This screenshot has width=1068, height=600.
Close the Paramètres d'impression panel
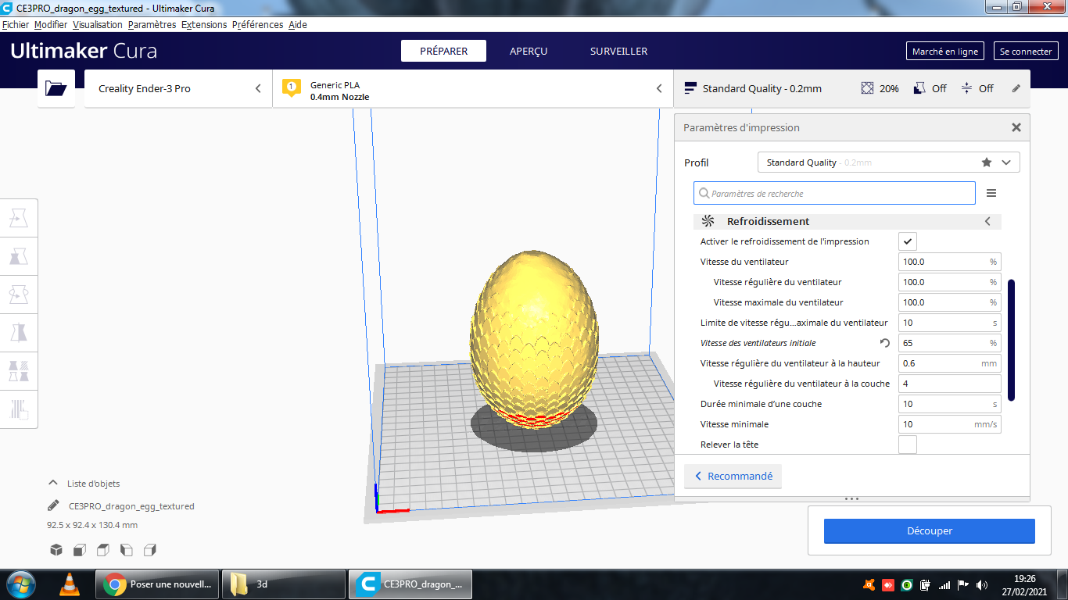[1016, 127]
